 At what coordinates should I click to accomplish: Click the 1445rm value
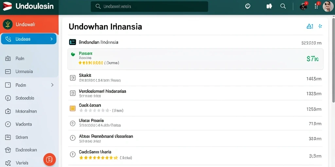314,79
